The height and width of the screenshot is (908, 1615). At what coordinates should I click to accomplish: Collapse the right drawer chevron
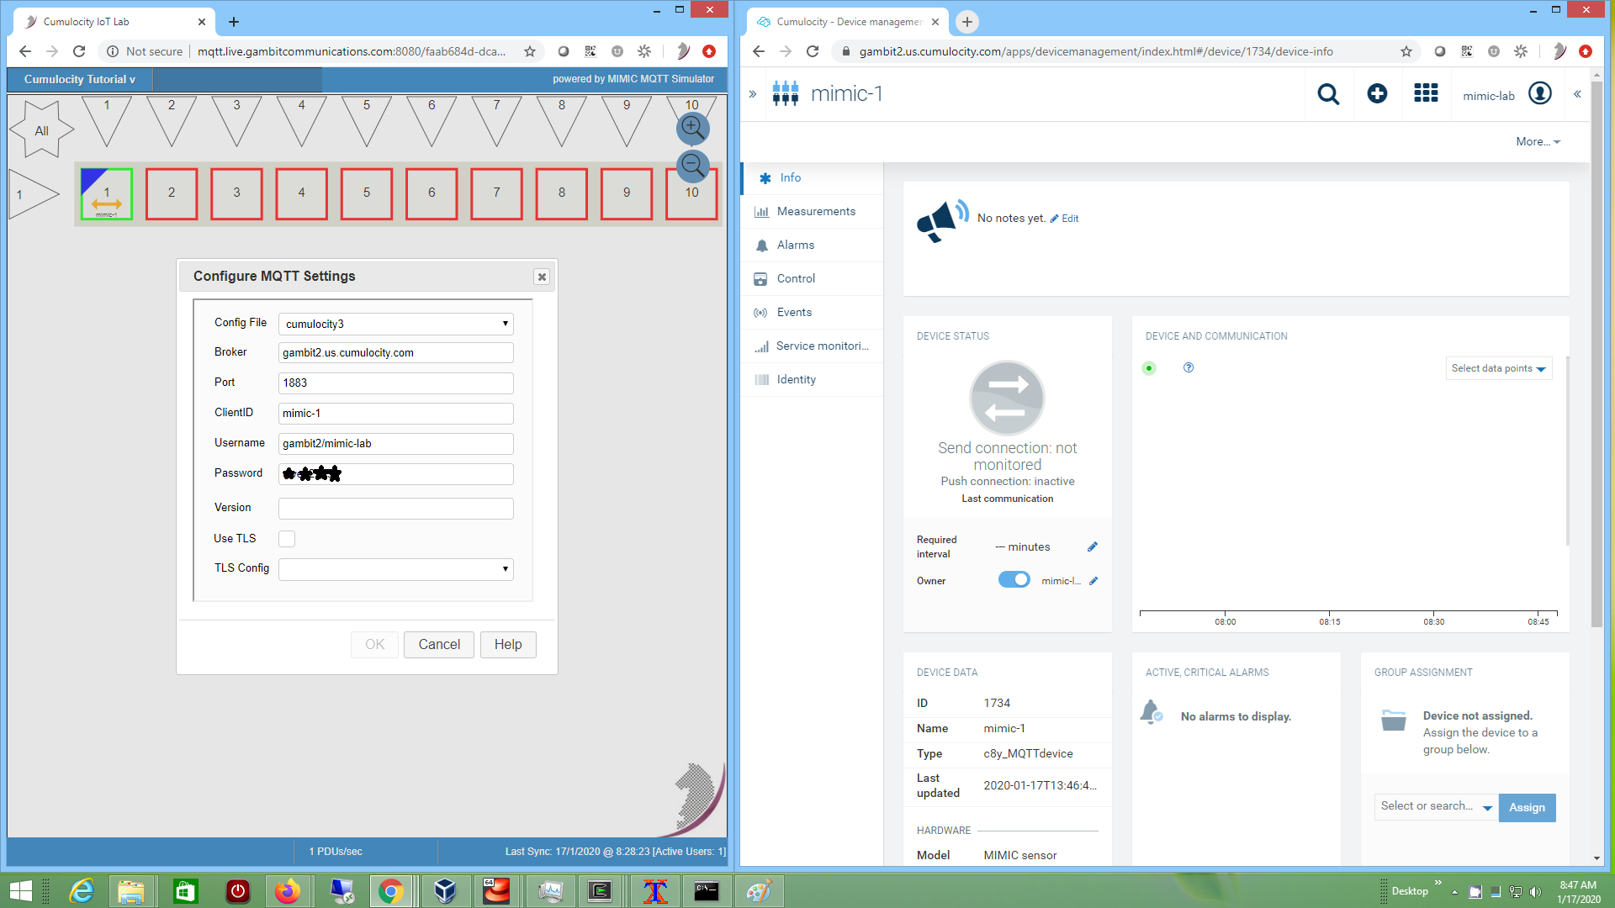pos(1577,94)
